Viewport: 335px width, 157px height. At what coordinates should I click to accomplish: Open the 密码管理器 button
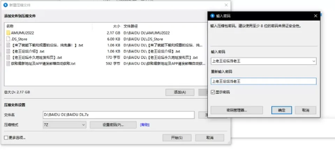(237, 110)
